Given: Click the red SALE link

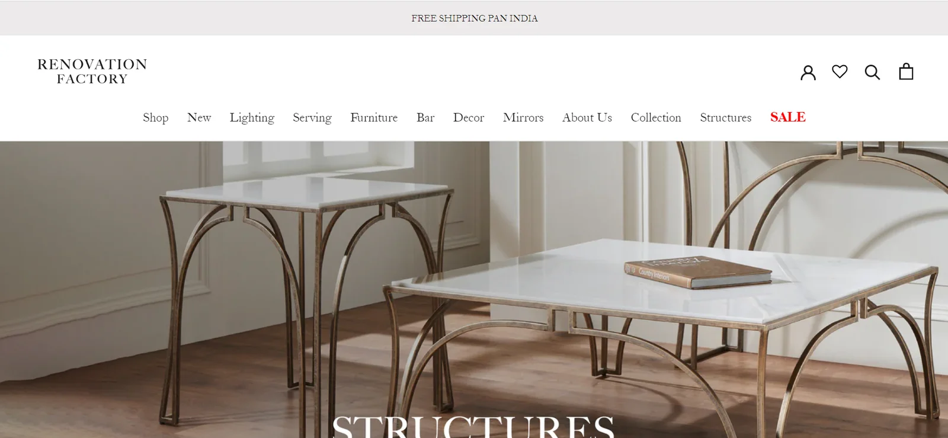Looking at the screenshot, I should click(788, 117).
